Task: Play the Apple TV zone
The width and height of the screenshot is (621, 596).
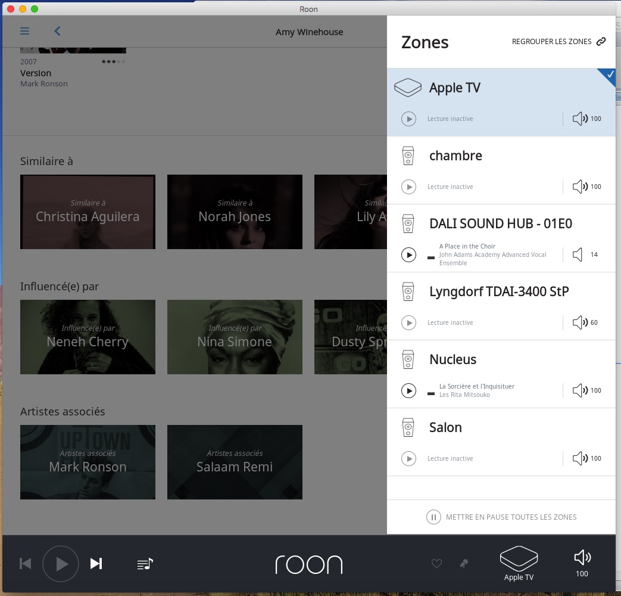Action: click(408, 119)
